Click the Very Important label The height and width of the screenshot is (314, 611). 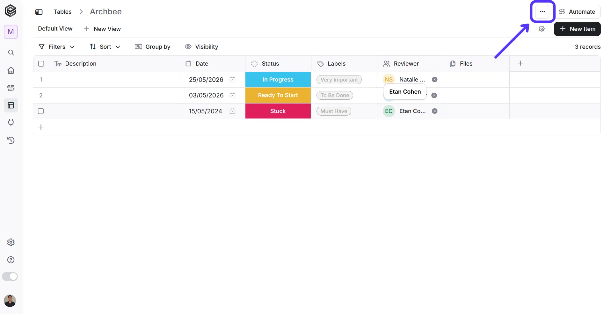tap(339, 80)
